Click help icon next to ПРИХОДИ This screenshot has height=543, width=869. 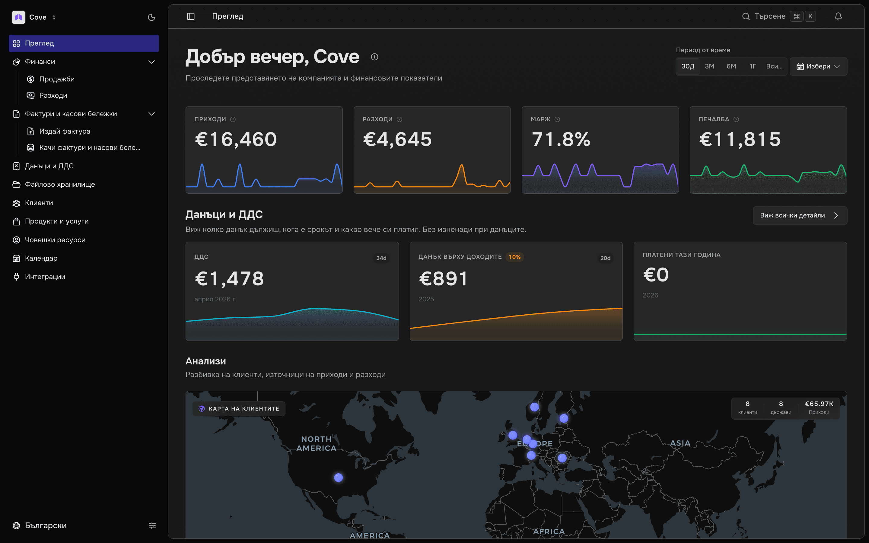coord(233,119)
